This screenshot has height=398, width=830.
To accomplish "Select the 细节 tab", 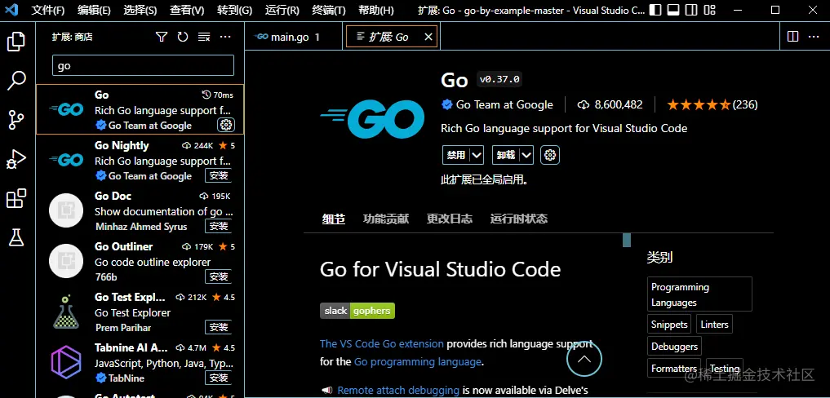I will (334, 219).
